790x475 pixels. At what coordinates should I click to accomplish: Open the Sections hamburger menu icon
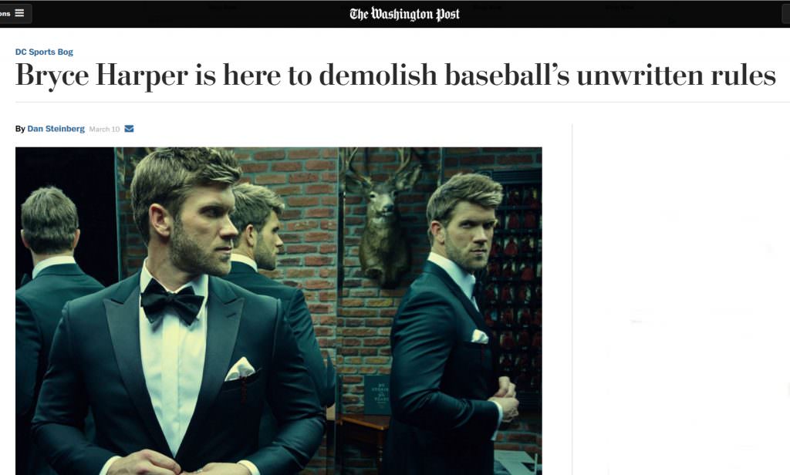pyautogui.click(x=19, y=13)
